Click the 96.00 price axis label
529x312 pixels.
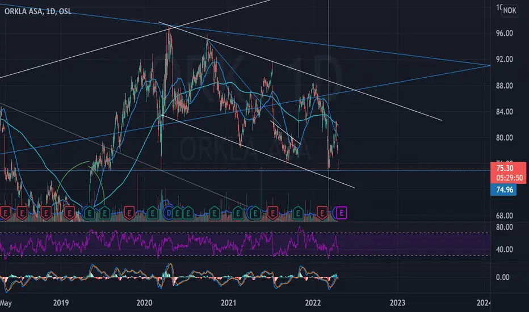[x=505, y=33]
